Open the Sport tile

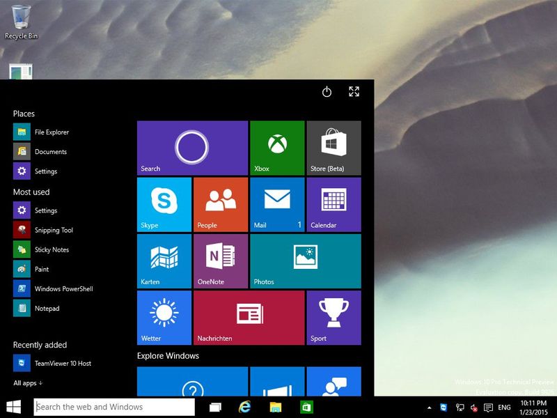click(x=334, y=318)
